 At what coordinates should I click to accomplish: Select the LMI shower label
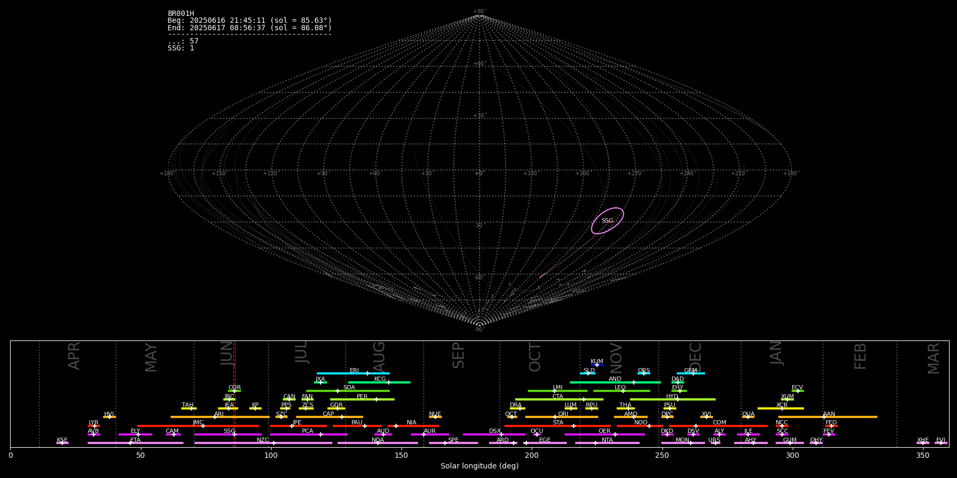(x=558, y=388)
